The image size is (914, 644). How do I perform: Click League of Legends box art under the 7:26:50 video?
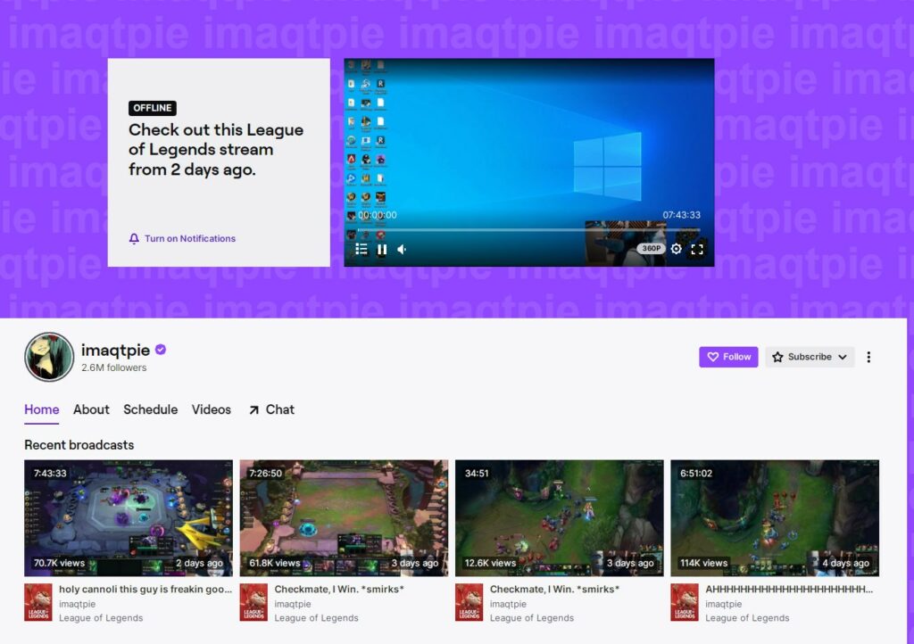[x=253, y=603]
